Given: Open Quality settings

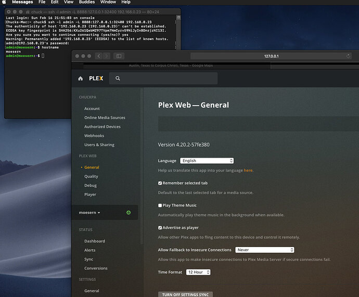Looking at the screenshot, I should pyautogui.click(x=91, y=176).
